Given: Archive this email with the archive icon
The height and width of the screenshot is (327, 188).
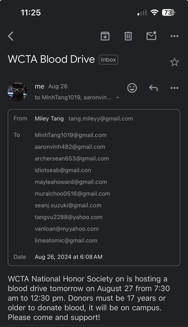Looking at the screenshot, I should click(x=105, y=36).
